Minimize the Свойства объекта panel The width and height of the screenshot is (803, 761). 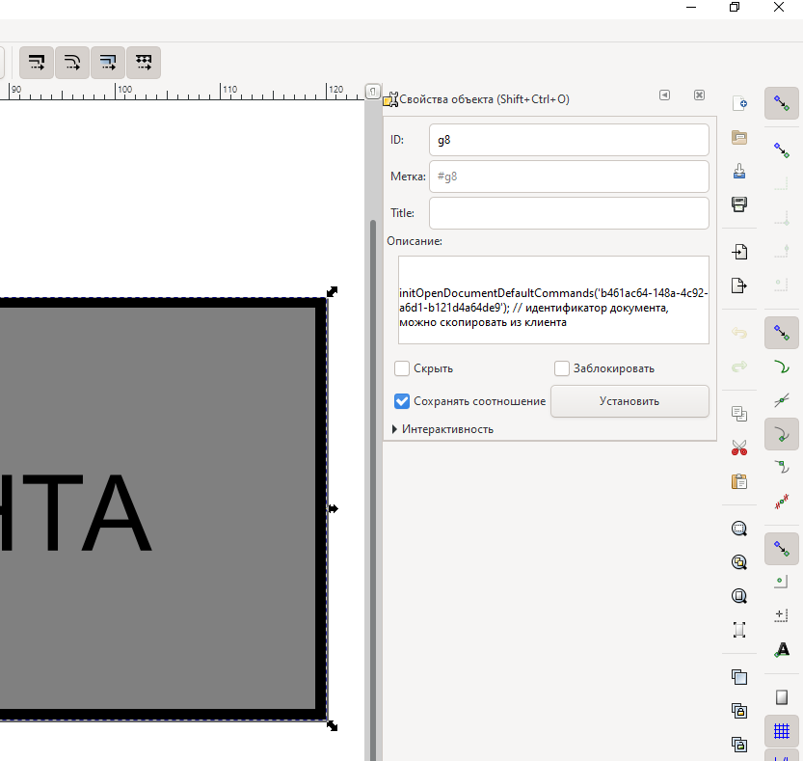[664, 95]
